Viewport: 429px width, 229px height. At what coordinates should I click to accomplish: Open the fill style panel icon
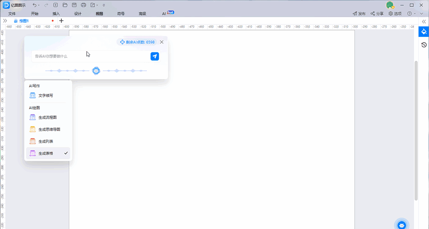tap(423, 32)
